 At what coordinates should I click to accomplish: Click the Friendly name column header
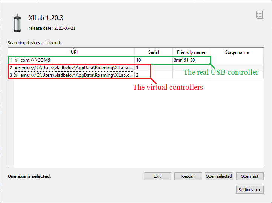[191, 52]
